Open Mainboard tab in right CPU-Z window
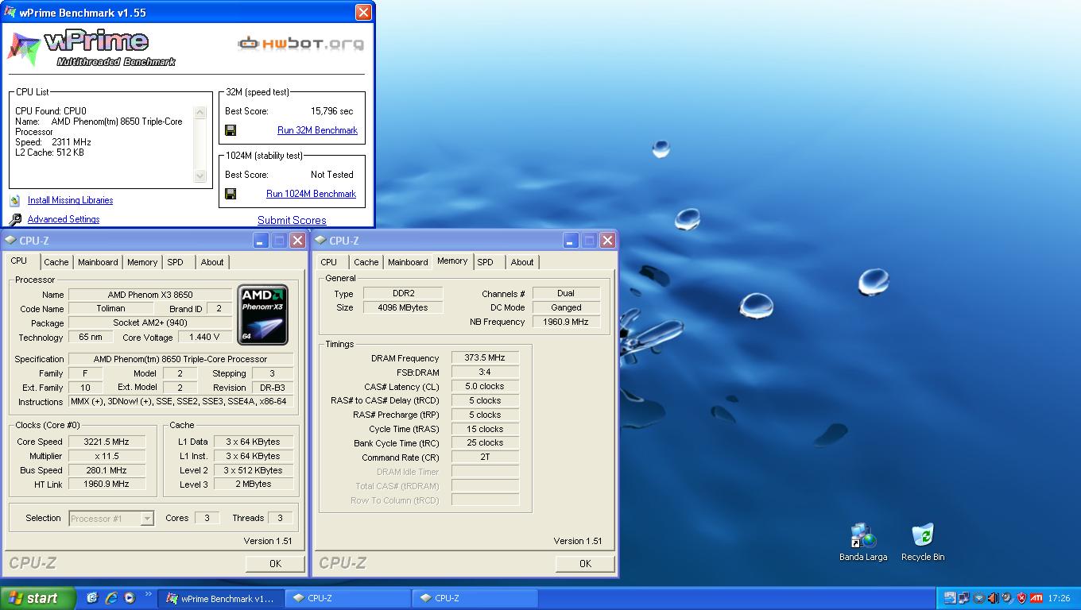 point(408,262)
